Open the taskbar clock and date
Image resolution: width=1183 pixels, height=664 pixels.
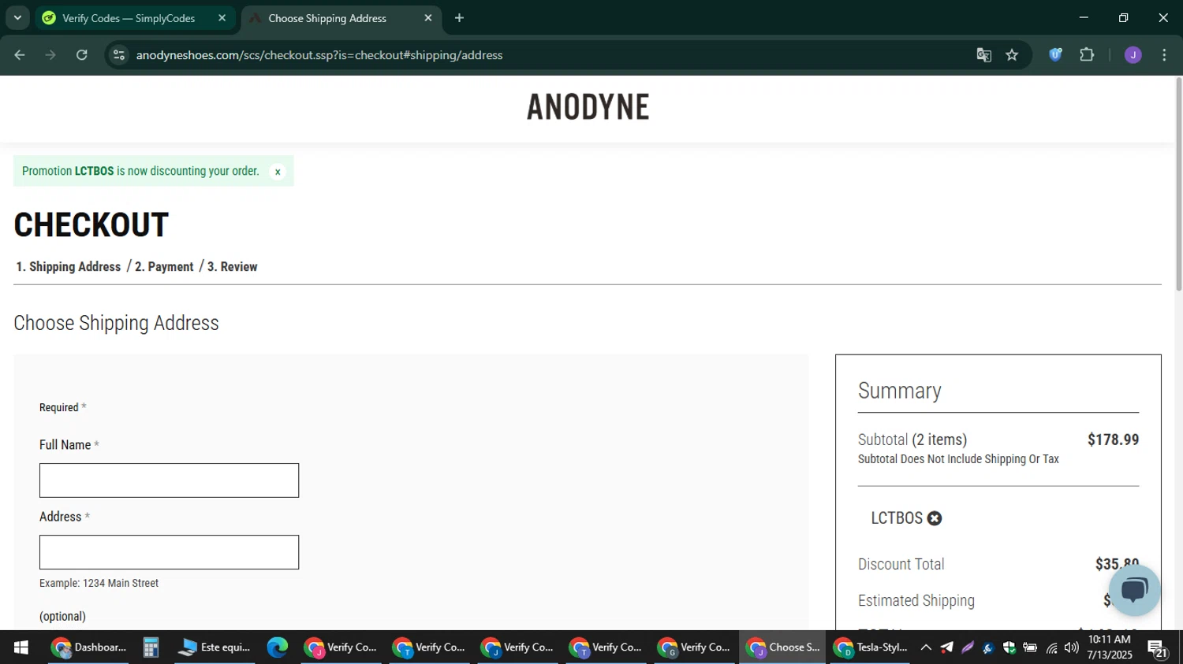(x=1110, y=647)
